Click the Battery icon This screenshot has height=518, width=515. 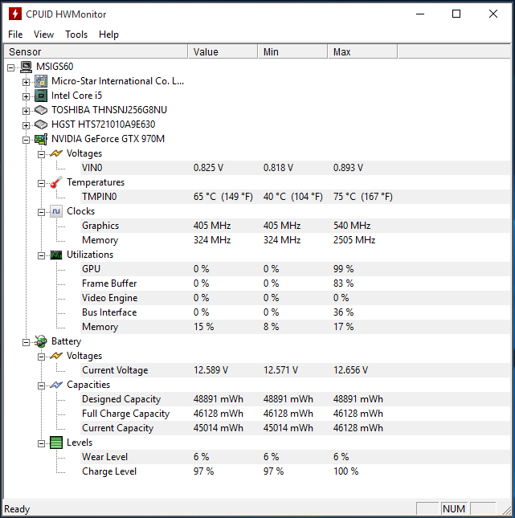(x=41, y=341)
